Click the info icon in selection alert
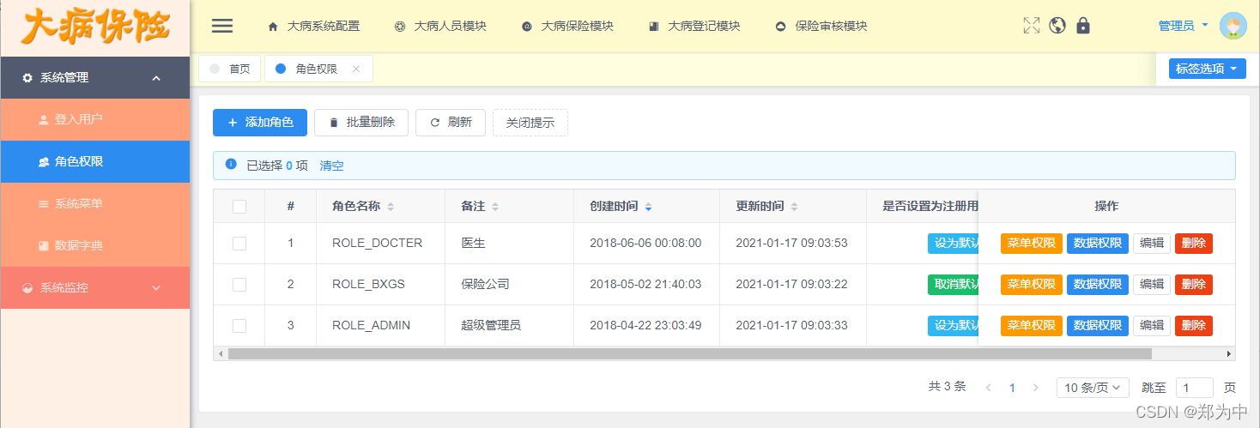Viewport: 1260px width, 428px height. pos(230,164)
